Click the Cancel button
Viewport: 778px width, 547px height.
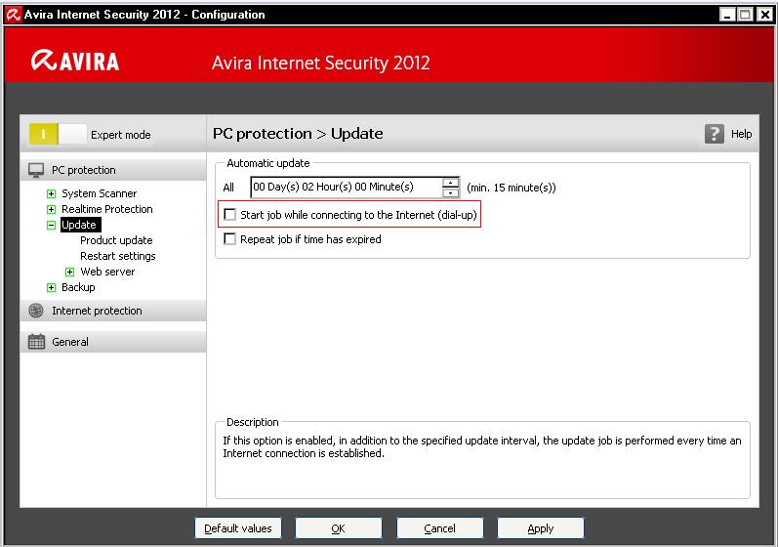pyautogui.click(x=439, y=528)
